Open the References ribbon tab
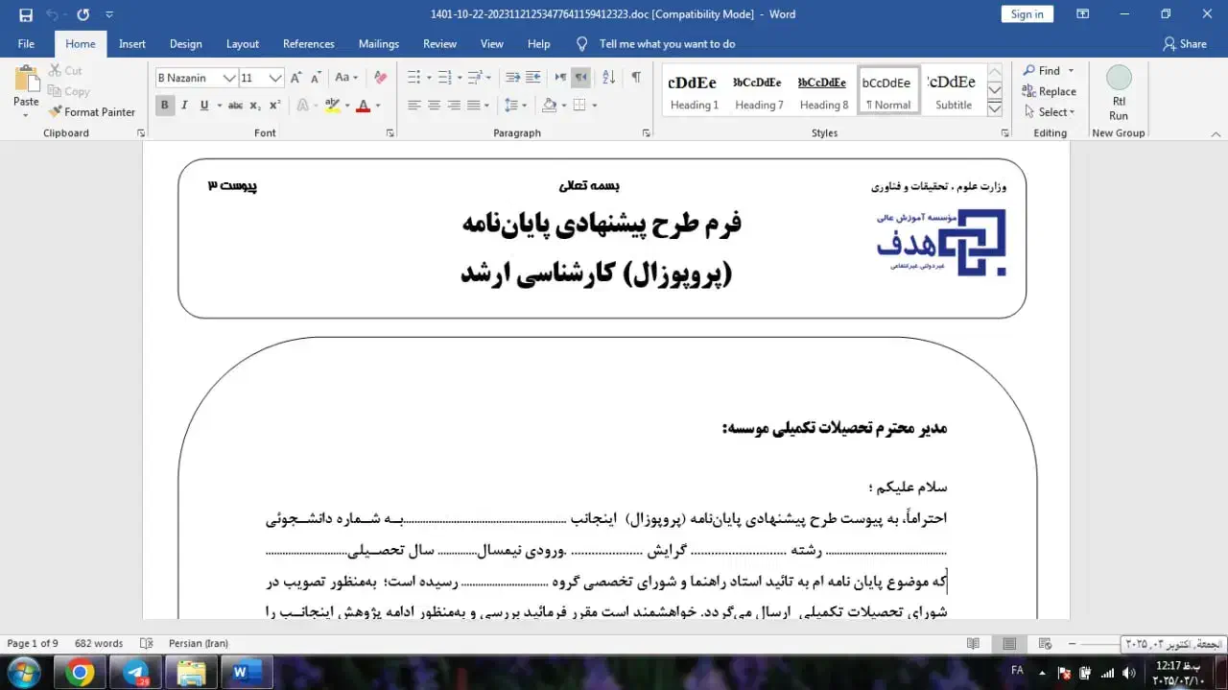 coord(308,44)
